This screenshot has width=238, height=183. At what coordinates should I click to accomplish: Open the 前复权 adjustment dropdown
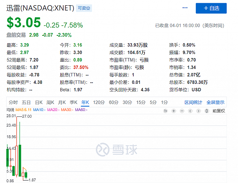click(219, 111)
